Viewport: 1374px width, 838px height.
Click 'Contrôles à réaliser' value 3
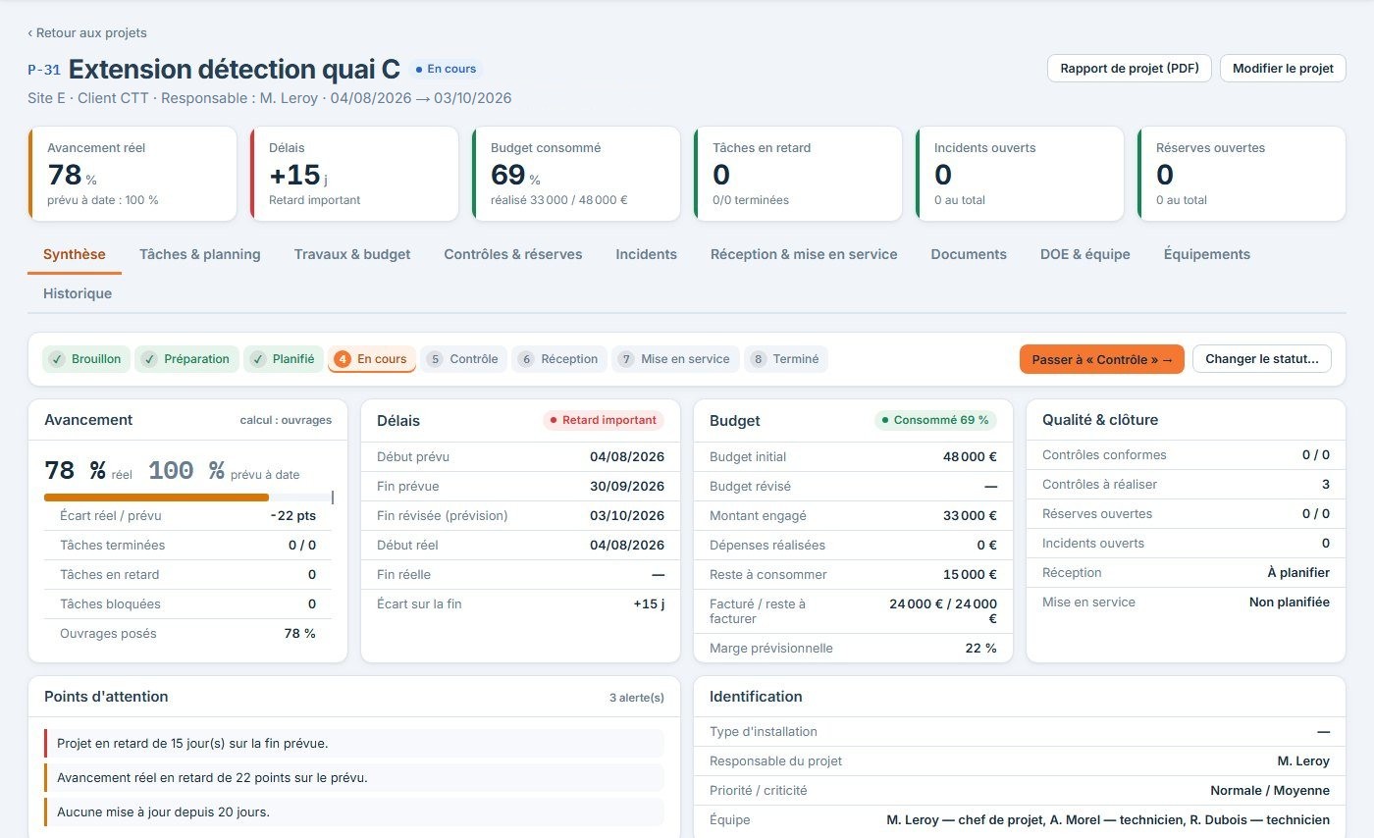click(1326, 484)
